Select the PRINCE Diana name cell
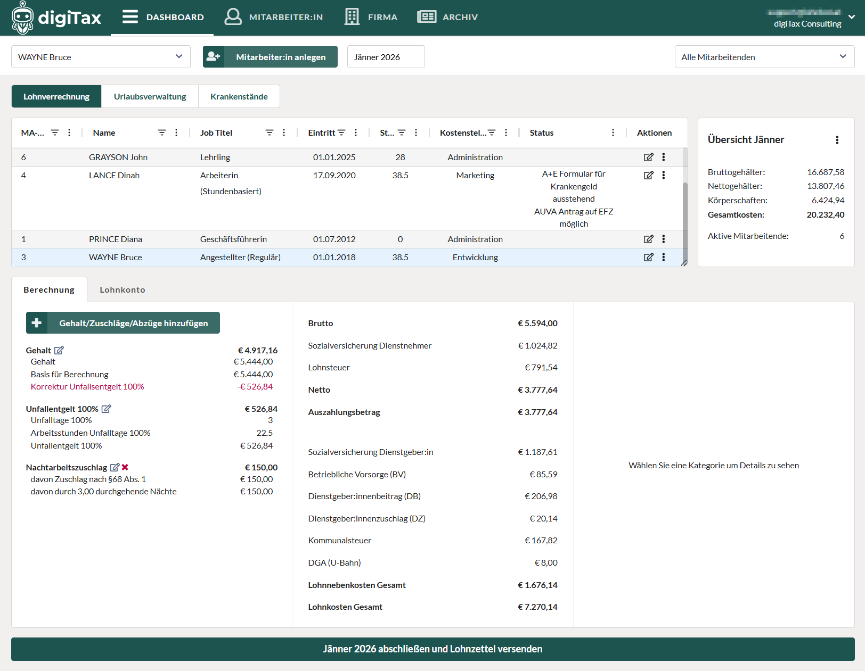This screenshot has width=865, height=671. click(x=116, y=239)
